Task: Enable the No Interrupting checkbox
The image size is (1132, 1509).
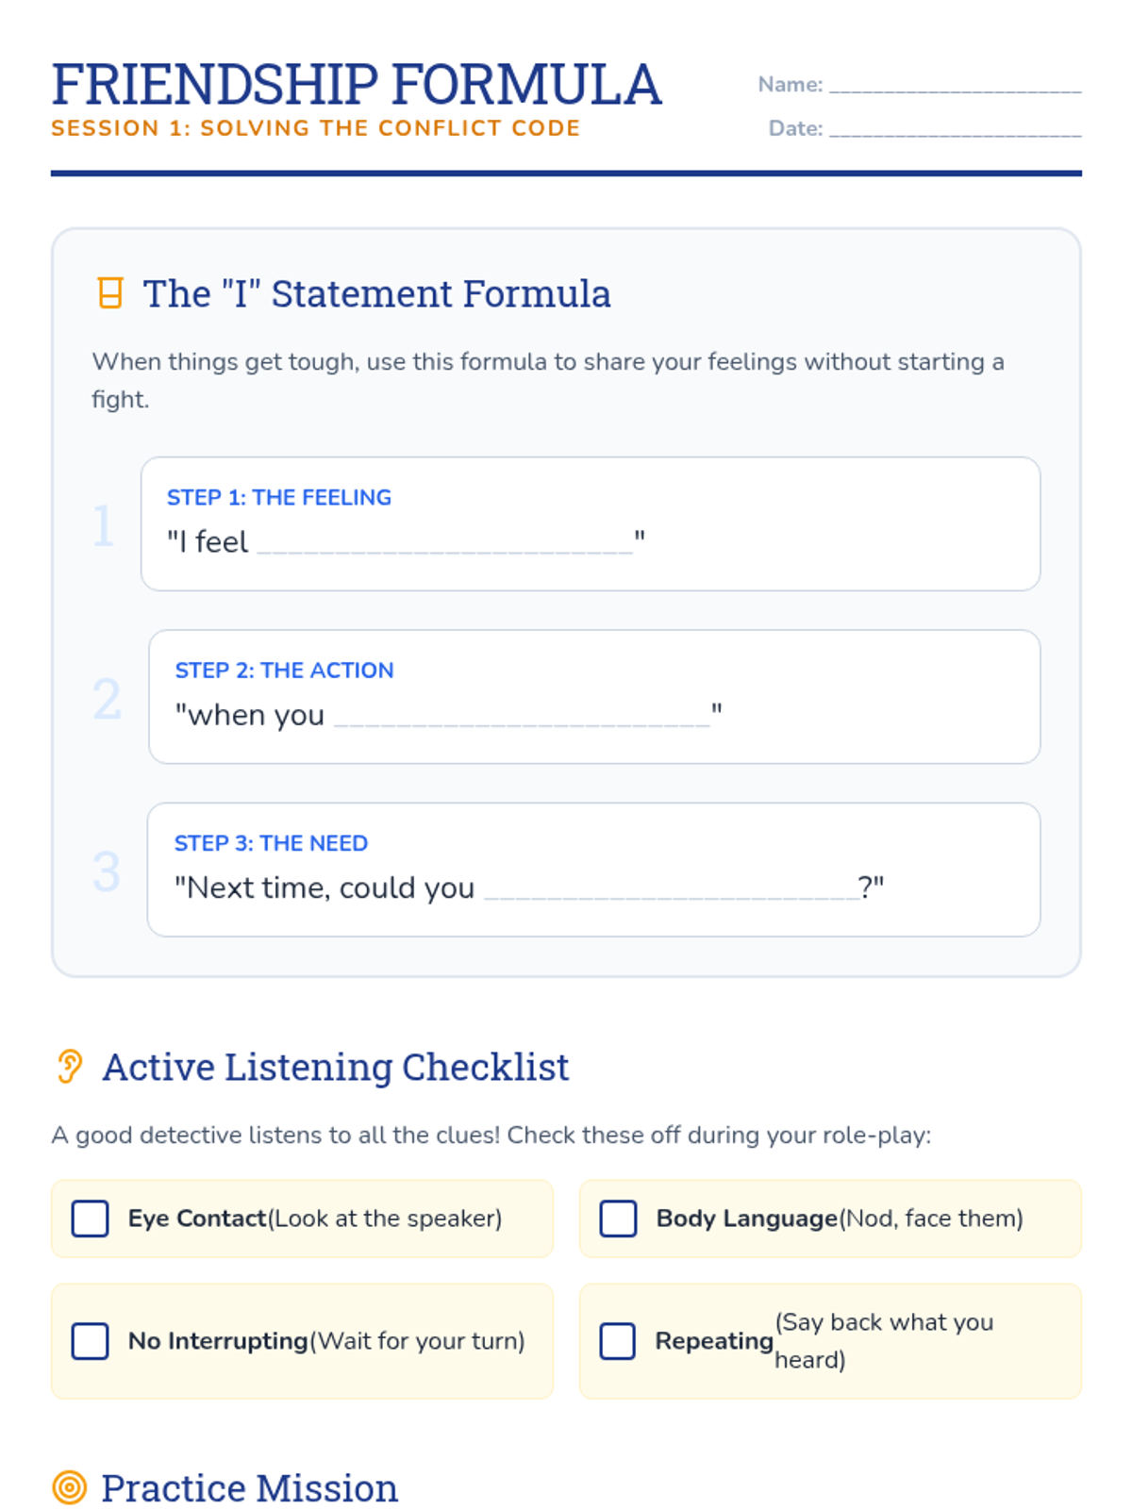Action: [x=91, y=1341]
